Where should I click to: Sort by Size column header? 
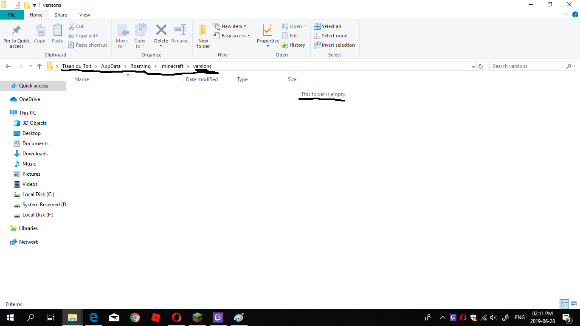coord(302,79)
